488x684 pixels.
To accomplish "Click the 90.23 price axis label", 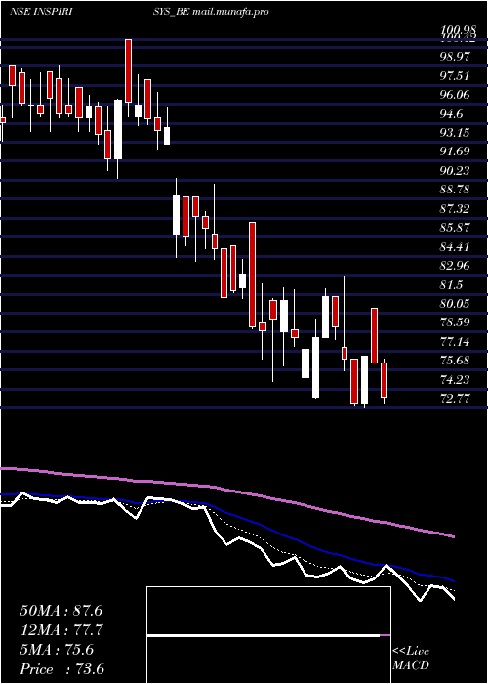I will tap(455, 170).
